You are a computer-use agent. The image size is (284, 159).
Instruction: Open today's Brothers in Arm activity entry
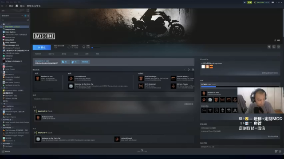click(x=114, y=117)
